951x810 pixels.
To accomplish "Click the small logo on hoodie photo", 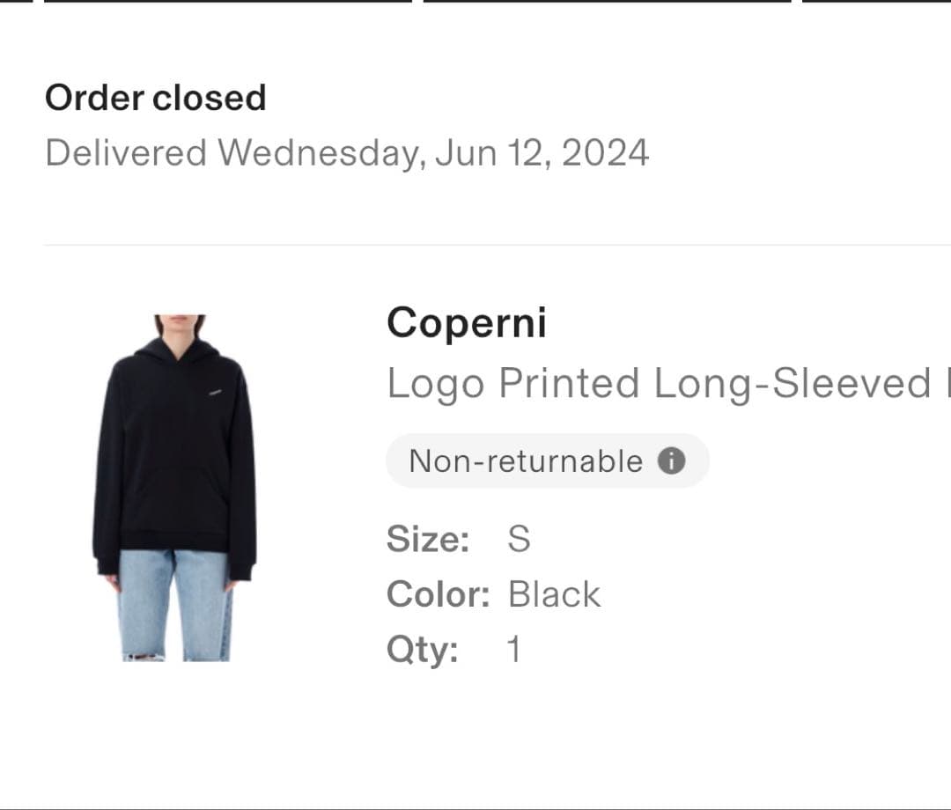I will (215, 392).
